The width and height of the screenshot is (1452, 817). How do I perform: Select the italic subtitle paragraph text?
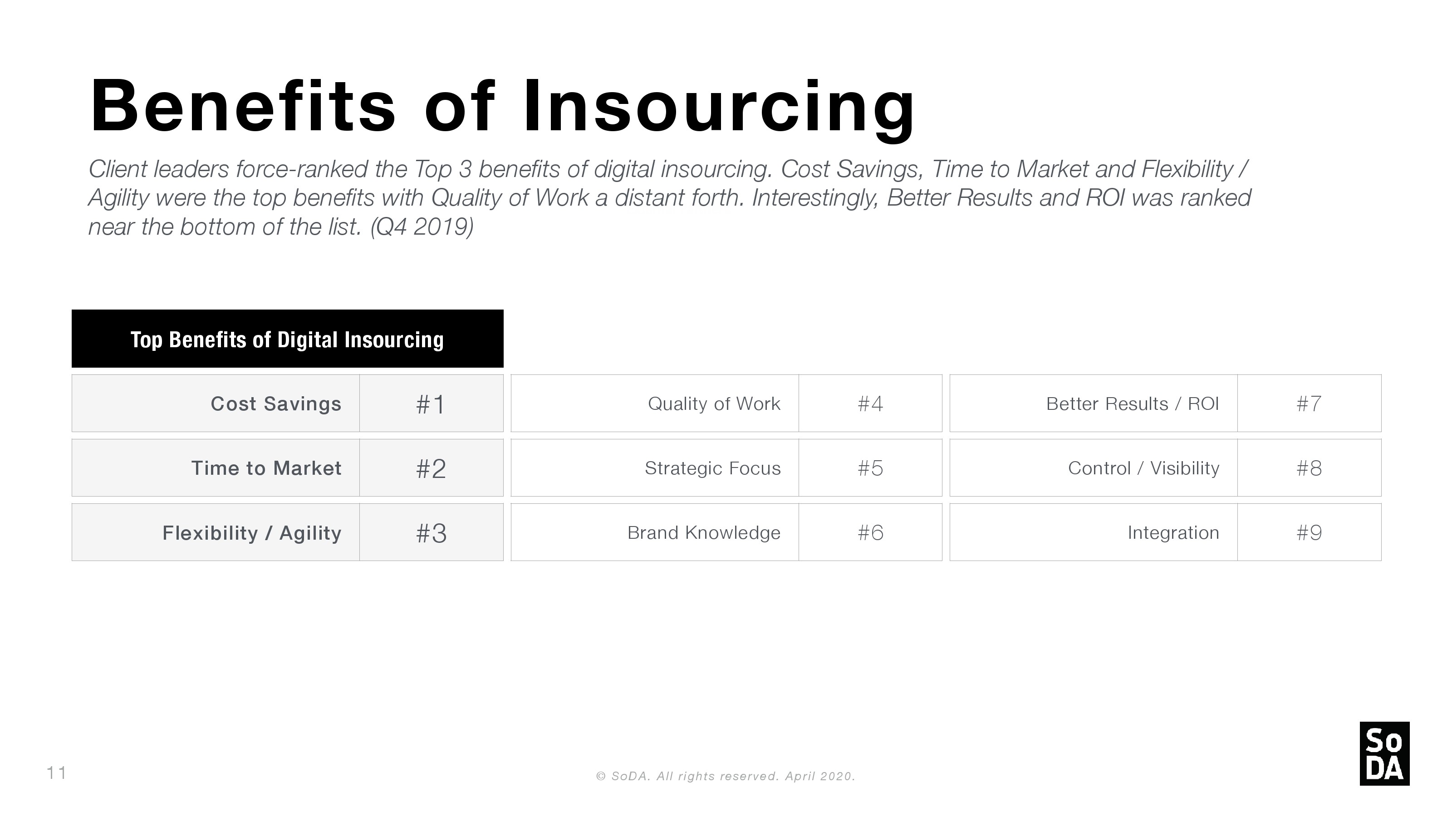[x=670, y=198]
